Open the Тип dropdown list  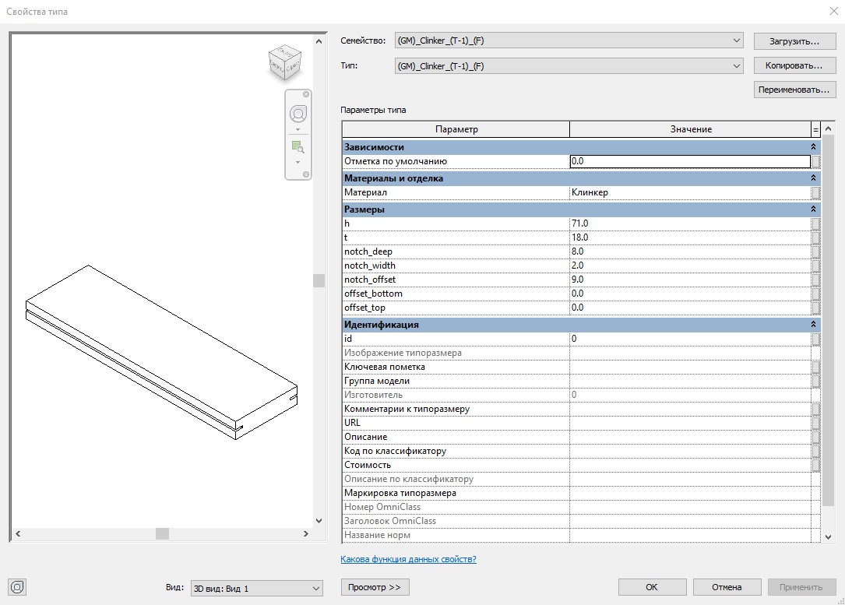737,67
